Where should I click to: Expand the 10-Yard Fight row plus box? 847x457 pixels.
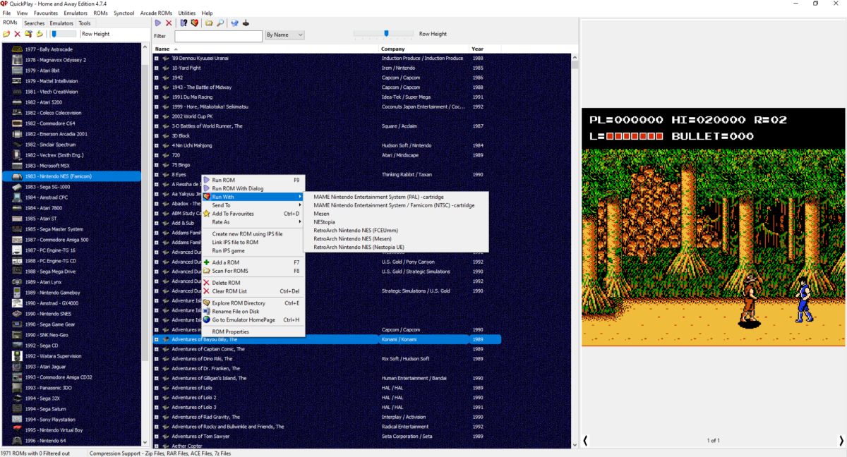157,68
